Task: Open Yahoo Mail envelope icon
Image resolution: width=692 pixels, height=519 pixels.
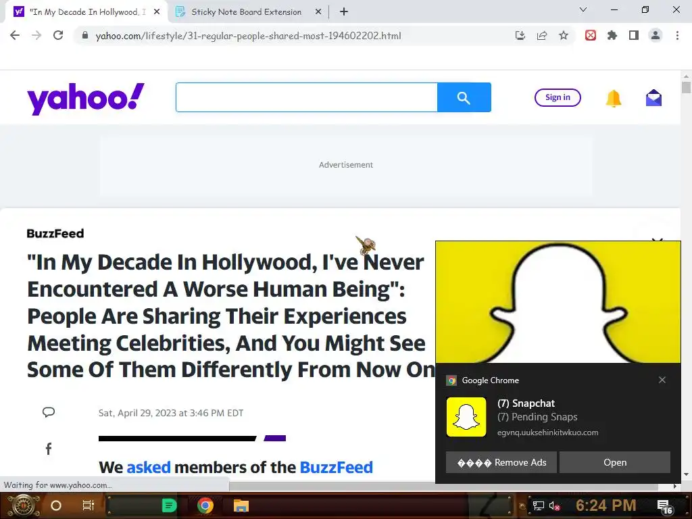Action: (x=653, y=98)
